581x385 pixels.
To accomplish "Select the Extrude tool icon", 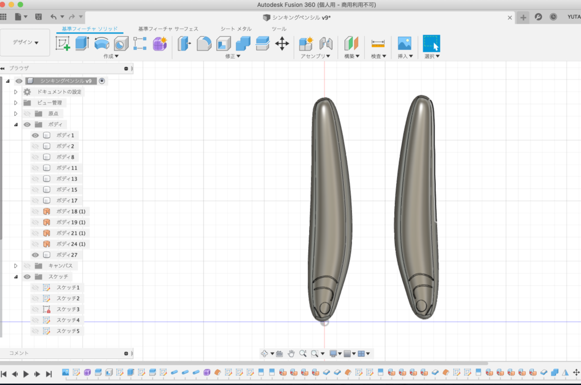I will pos(82,44).
